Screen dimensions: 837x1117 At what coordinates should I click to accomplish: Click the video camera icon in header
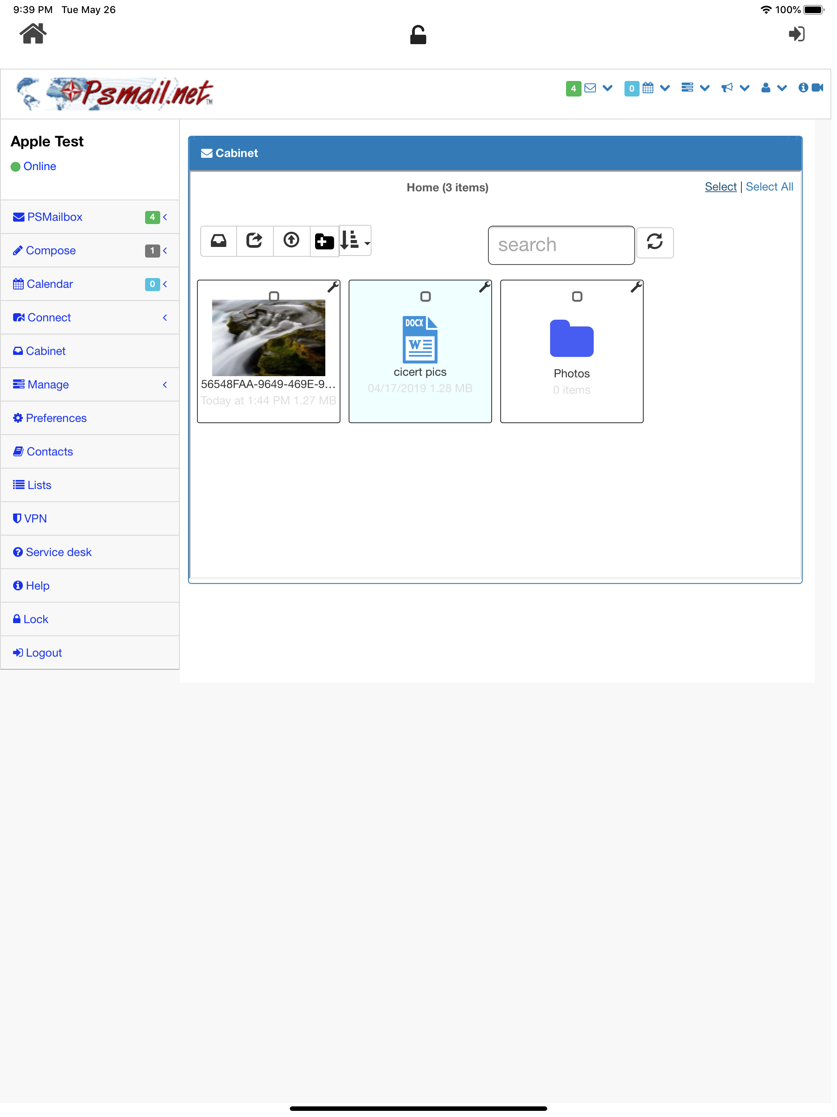click(817, 87)
